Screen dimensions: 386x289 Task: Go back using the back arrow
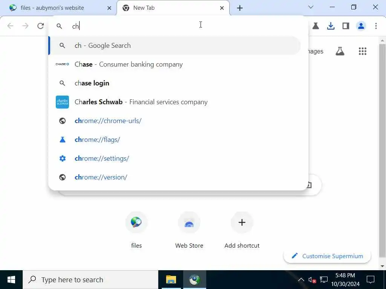[10, 26]
